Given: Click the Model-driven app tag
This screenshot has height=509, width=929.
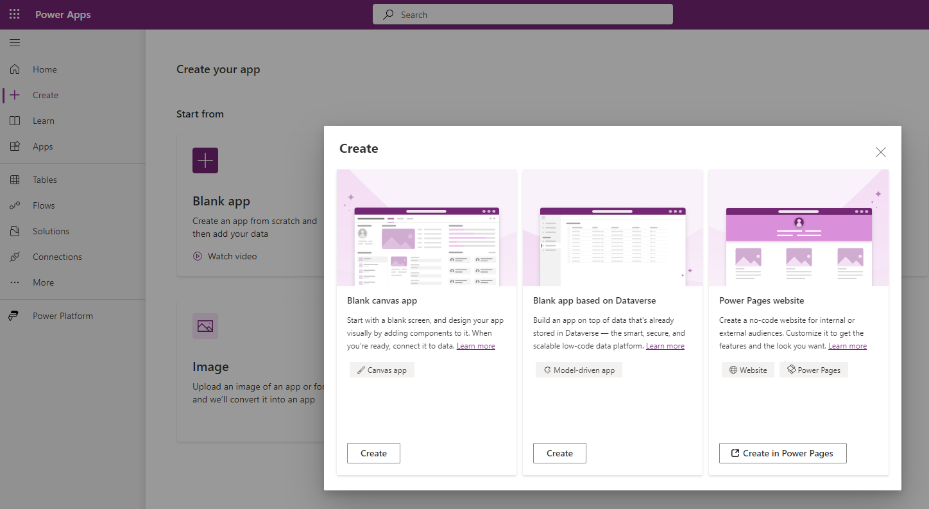Looking at the screenshot, I should pos(579,370).
